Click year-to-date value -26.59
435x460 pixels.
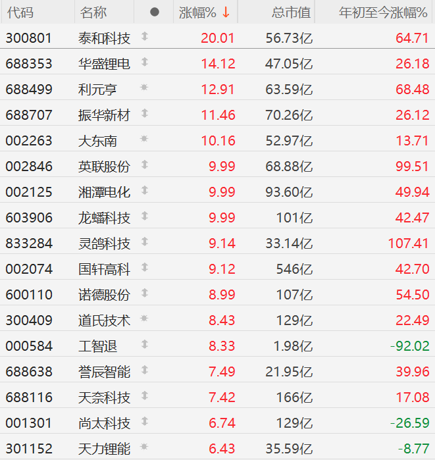[410, 423]
